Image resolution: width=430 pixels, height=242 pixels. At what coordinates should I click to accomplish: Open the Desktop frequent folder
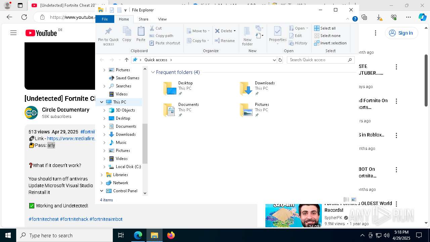(178, 88)
